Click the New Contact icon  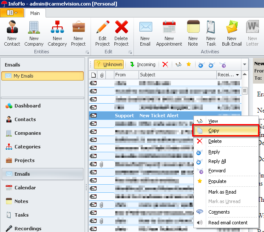[x=12, y=28]
